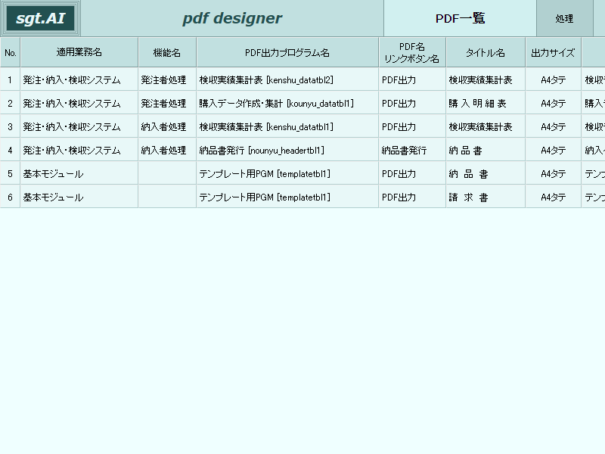Click title 納品書 in row 4
The image size is (605, 454).
pyautogui.click(x=465, y=151)
